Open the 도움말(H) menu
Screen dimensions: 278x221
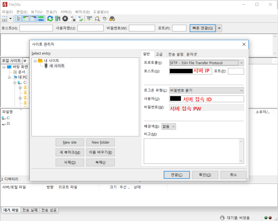tap(101, 12)
